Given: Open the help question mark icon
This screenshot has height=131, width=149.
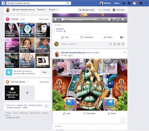Looking at the screenshot, I should click(x=141, y=3).
